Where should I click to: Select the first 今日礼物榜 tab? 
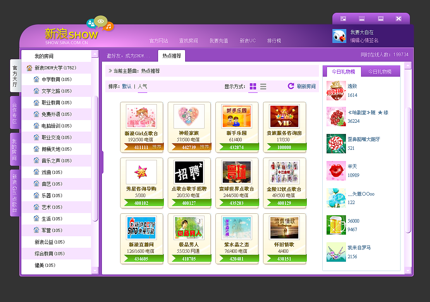click(343, 72)
